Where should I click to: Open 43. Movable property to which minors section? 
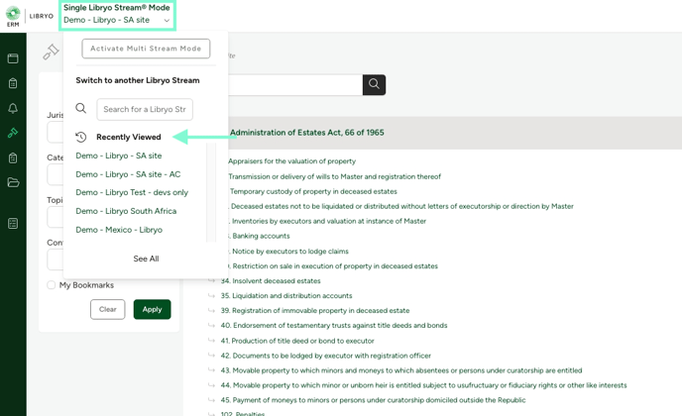point(401,370)
